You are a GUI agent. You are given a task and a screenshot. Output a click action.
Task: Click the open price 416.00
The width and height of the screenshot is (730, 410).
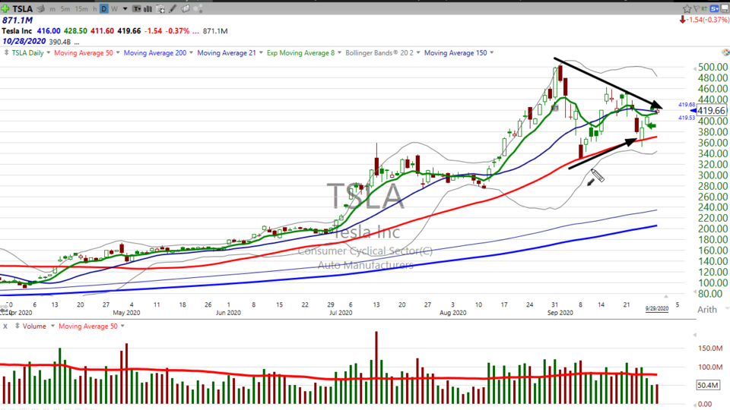(49, 30)
